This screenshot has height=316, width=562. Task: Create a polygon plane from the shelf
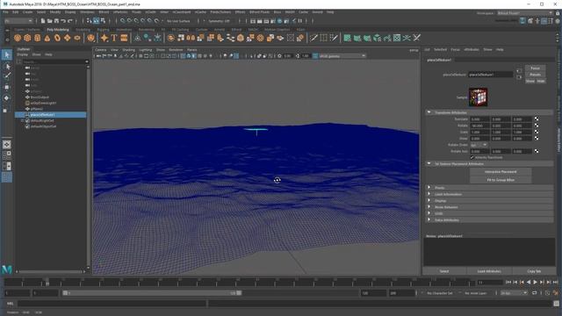(x=68, y=38)
